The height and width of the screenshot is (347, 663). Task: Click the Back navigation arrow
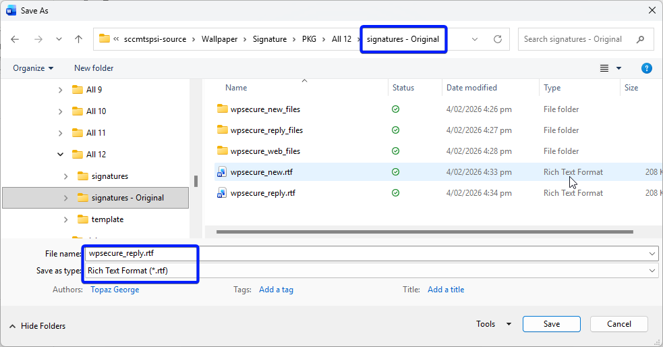tap(16, 39)
